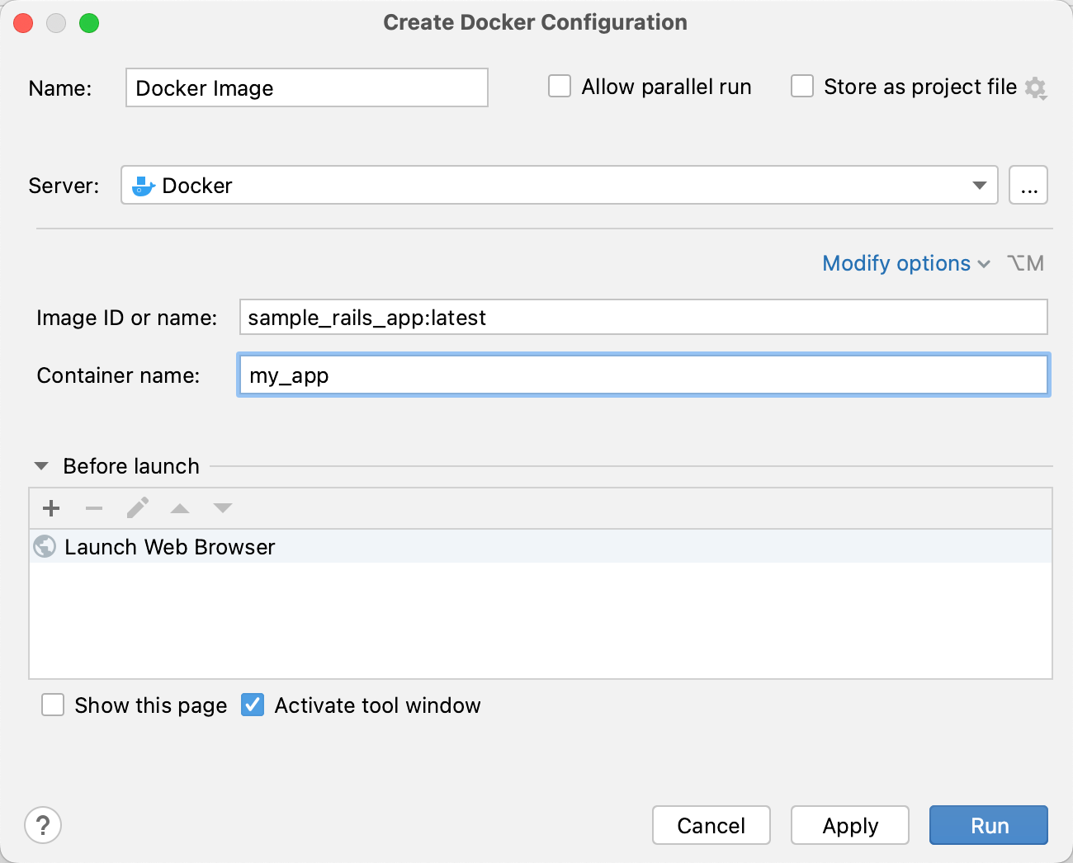
Task: Open the help question mark icon
Action: [x=43, y=825]
